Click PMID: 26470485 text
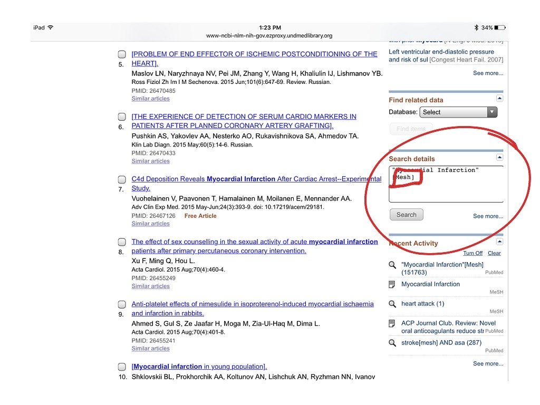The height and width of the screenshot is (405, 540). [153, 91]
